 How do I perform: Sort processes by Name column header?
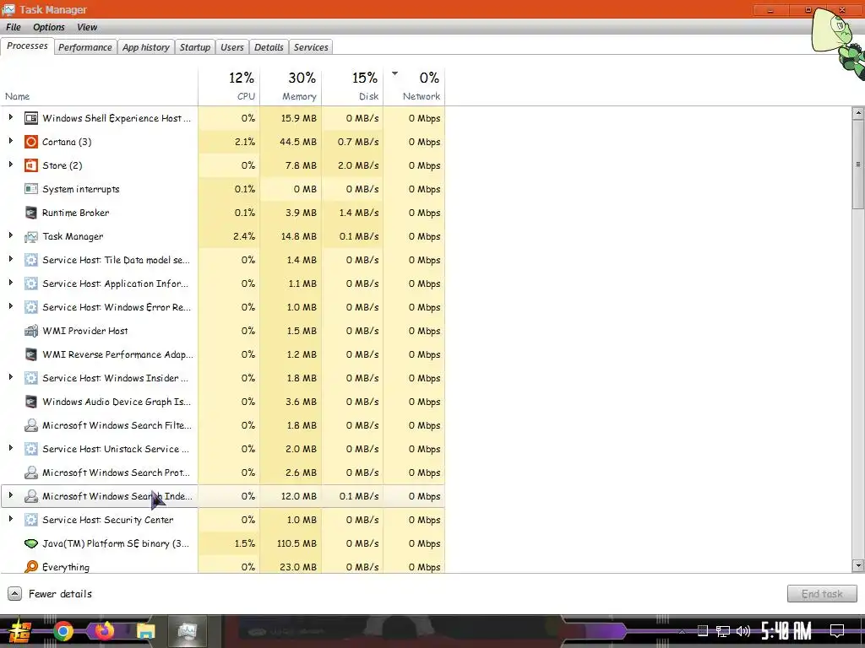click(100, 86)
